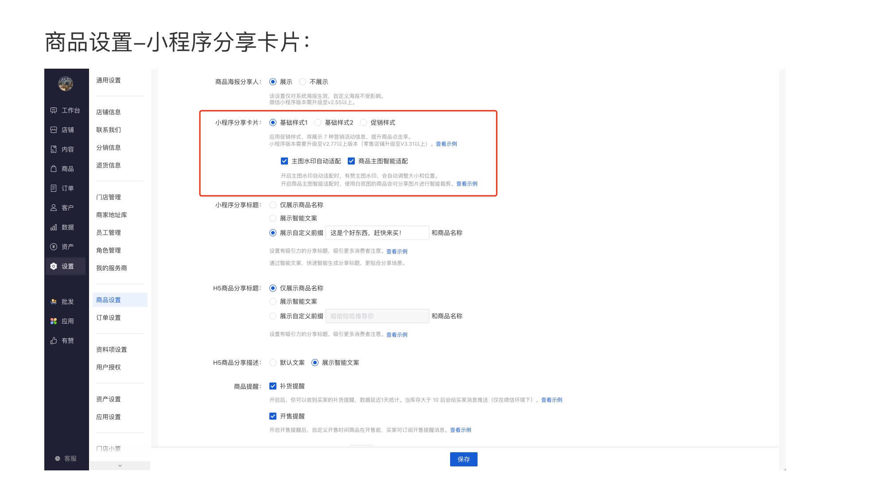Expand the sidebar menu chevron at bottom
This screenshot has height=489, width=886.
coord(119,466)
